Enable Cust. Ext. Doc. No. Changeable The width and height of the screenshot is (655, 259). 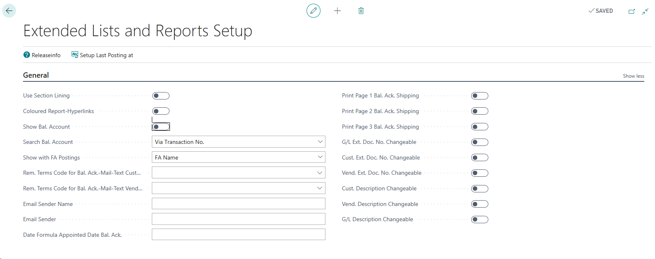480,157
